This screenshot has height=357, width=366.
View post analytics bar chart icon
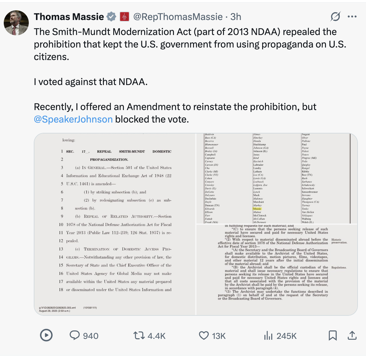click(x=268, y=335)
